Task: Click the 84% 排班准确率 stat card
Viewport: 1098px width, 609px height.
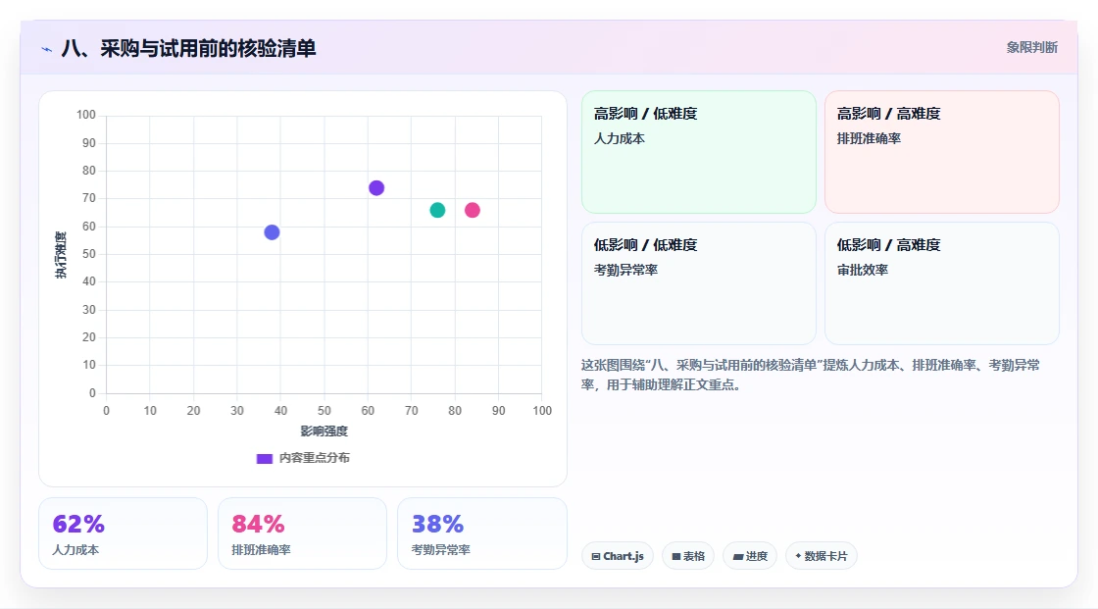Action: (x=303, y=533)
